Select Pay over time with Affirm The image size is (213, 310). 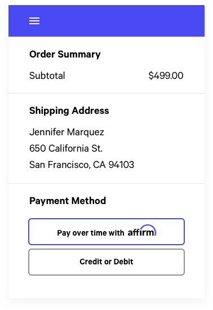pyautogui.click(x=106, y=232)
